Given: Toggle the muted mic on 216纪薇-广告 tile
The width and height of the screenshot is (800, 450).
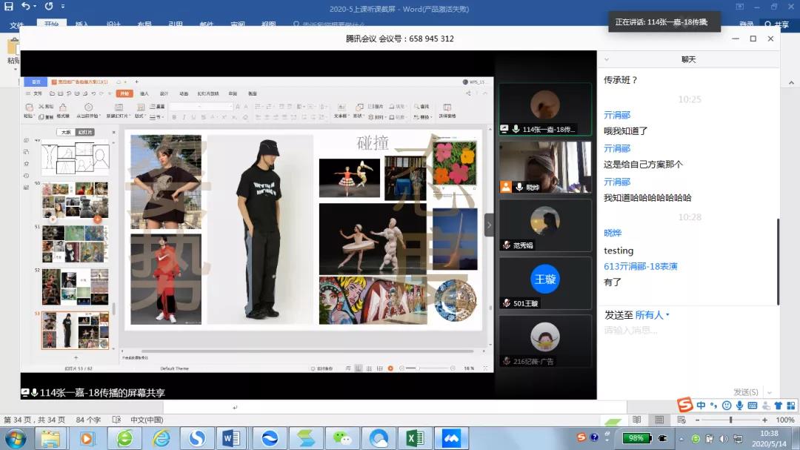Looking at the screenshot, I should 507,361.
